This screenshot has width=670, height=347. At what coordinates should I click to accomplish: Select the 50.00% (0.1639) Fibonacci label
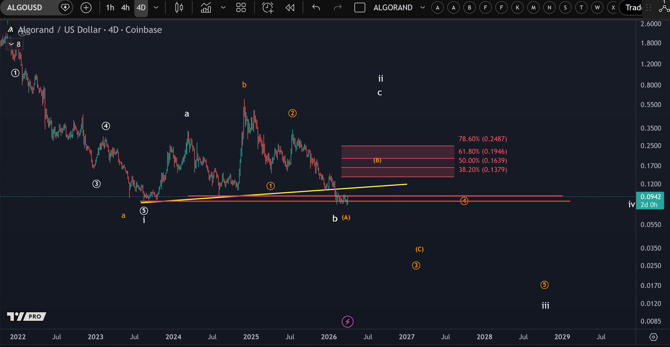(483, 161)
